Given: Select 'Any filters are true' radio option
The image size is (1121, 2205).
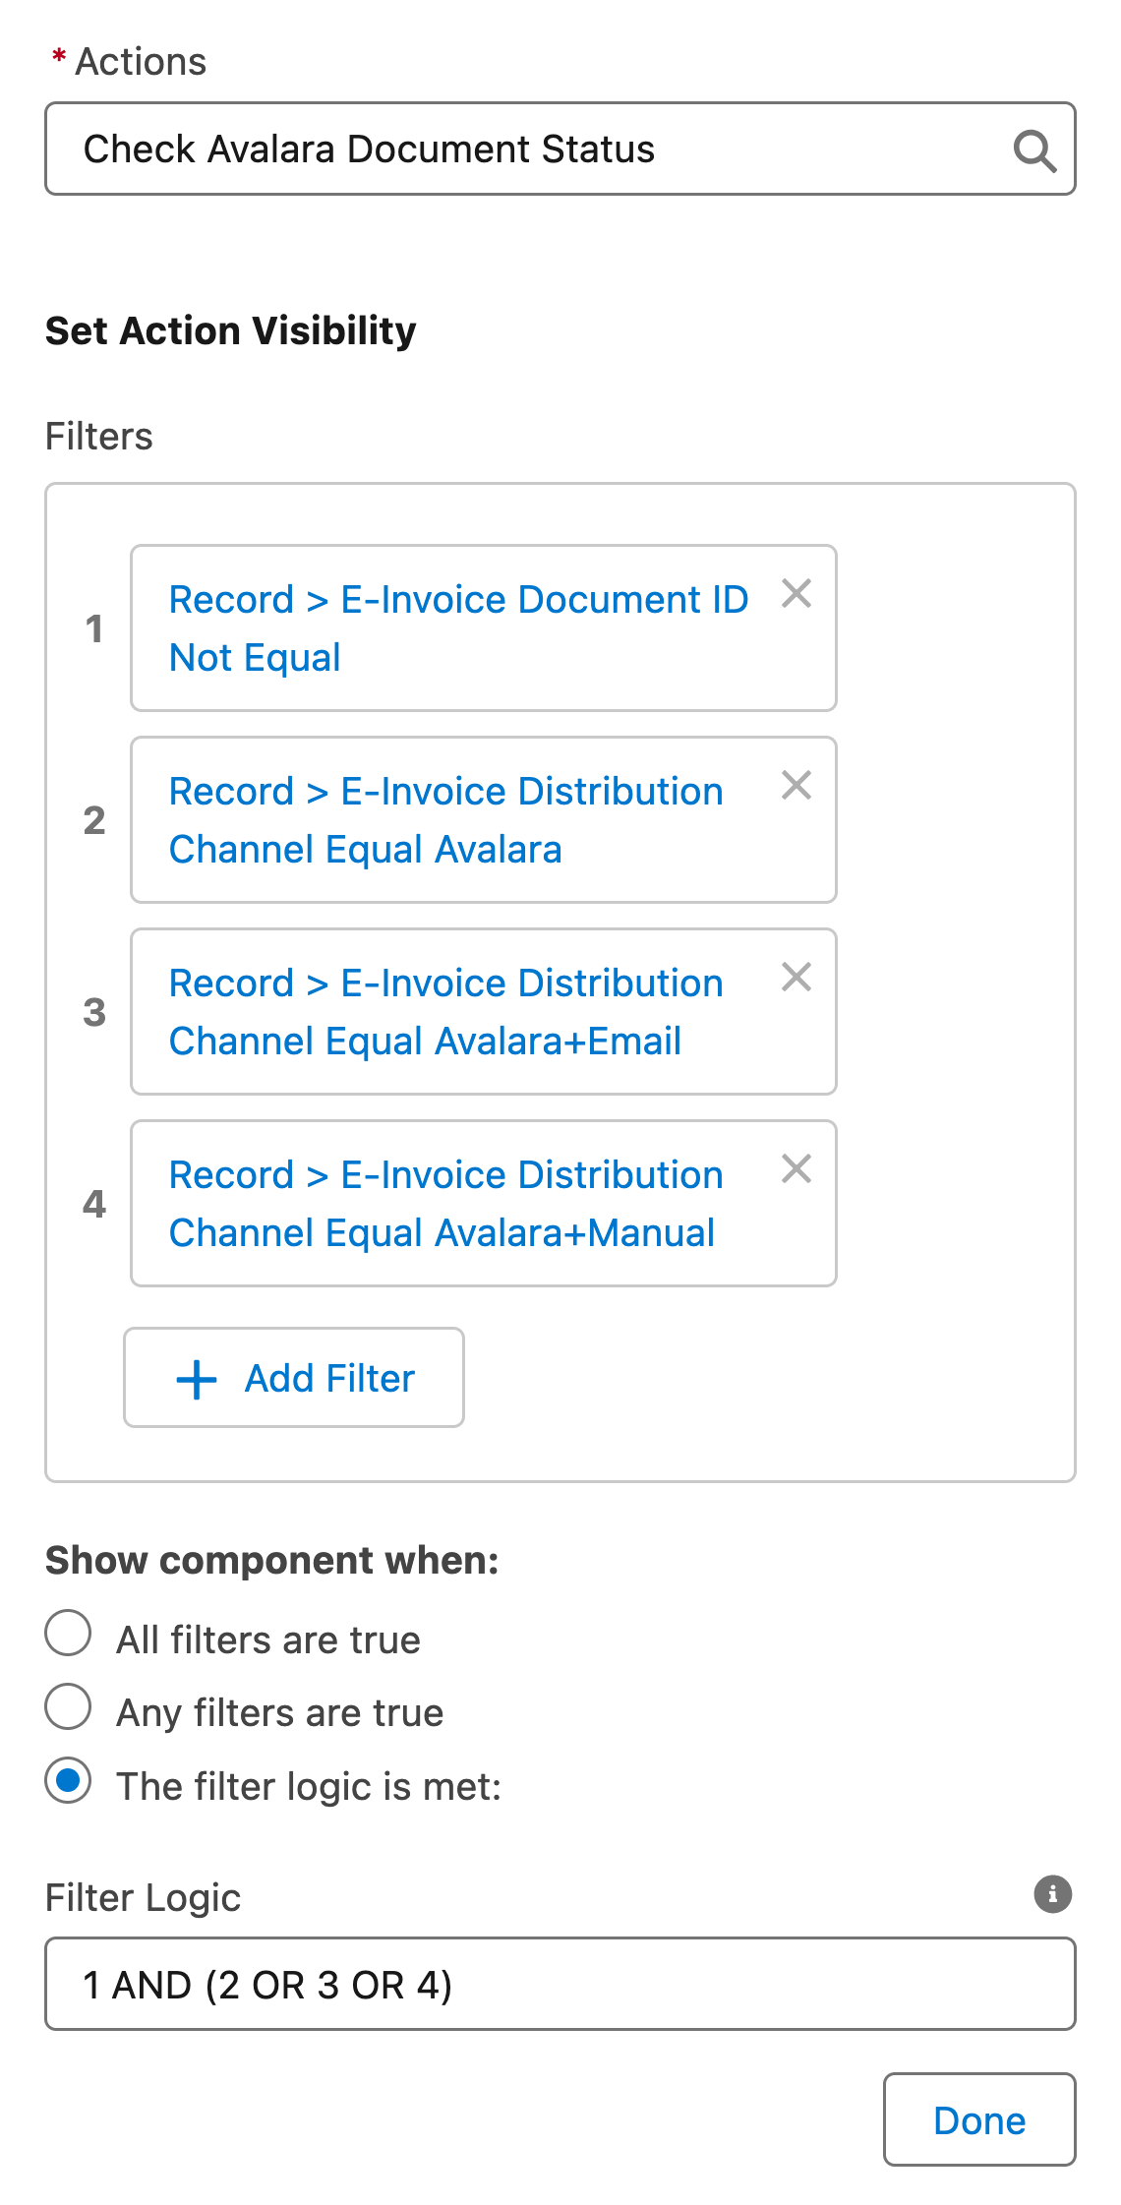Looking at the screenshot, I should click(x=69, y=1706).
